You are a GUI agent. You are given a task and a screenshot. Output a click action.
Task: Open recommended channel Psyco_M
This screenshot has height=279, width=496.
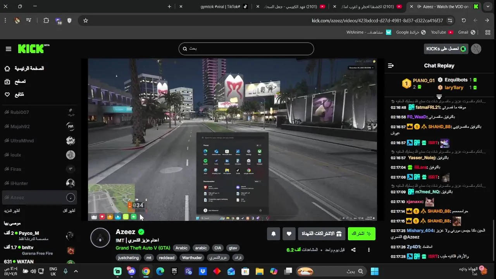click(40, 235)
